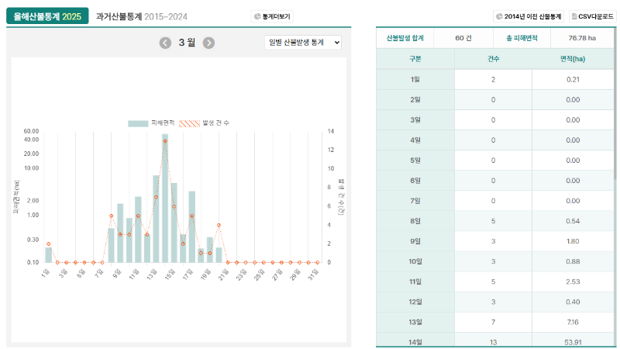Click the 13일 bar in chart
The width and height of the screenshot is (620, 349).
pyautogui.click(x=156, y=219)
